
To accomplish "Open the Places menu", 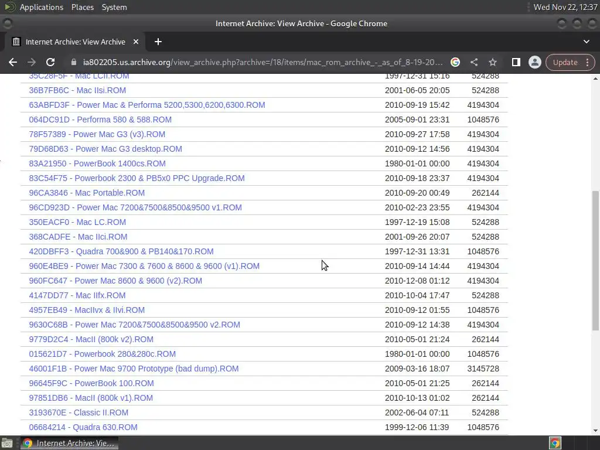I will [x=82, y=7].
